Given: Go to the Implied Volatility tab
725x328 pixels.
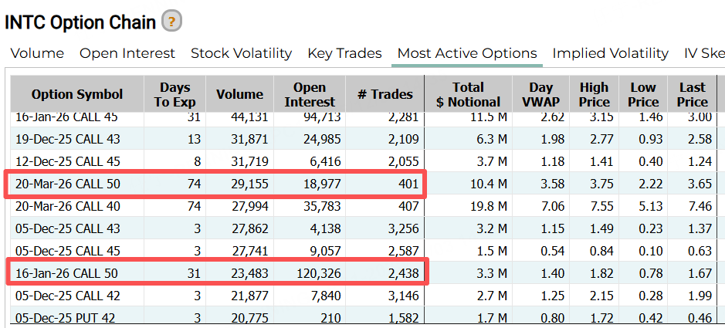Looking at the screenshot, I should [610, 53].
